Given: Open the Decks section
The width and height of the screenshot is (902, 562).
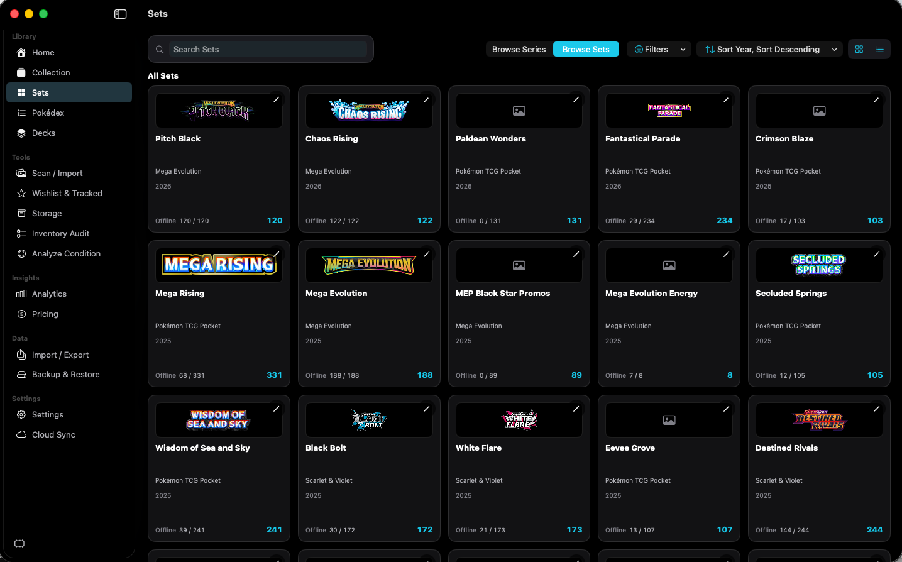Looking at the screenshot, I should (69, 133).
